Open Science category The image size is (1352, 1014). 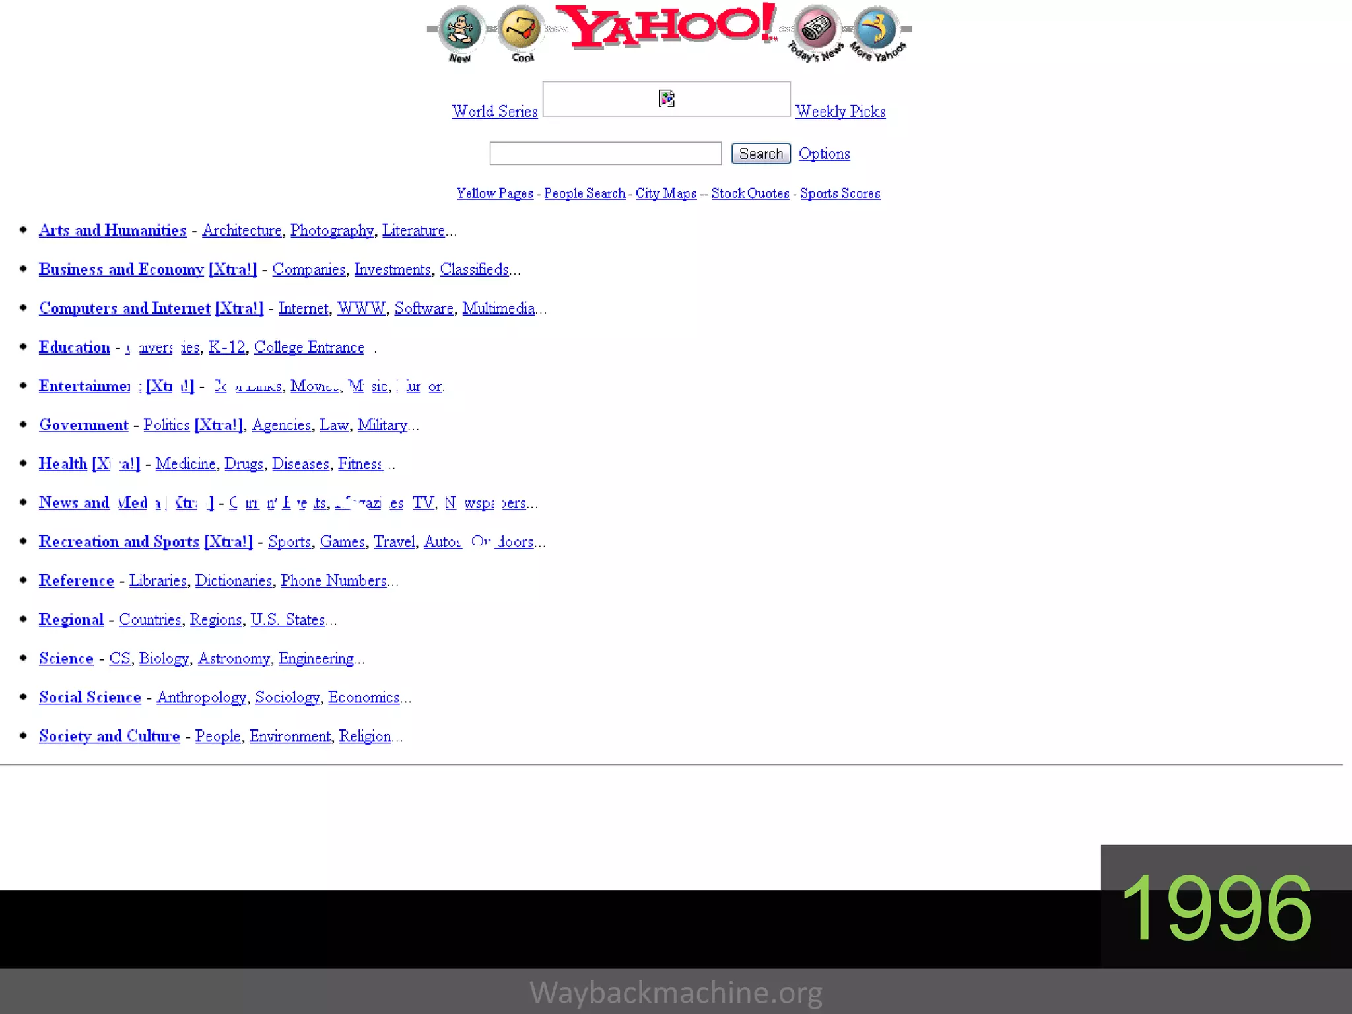[66, 659]
